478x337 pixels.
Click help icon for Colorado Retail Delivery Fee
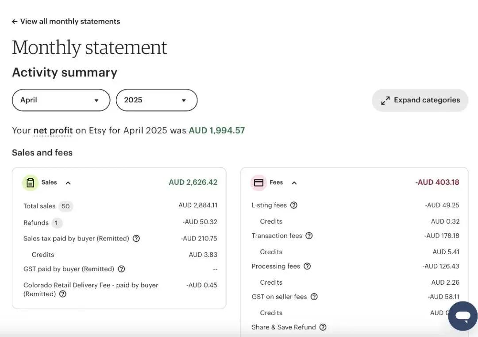click(x=63, y=294)
